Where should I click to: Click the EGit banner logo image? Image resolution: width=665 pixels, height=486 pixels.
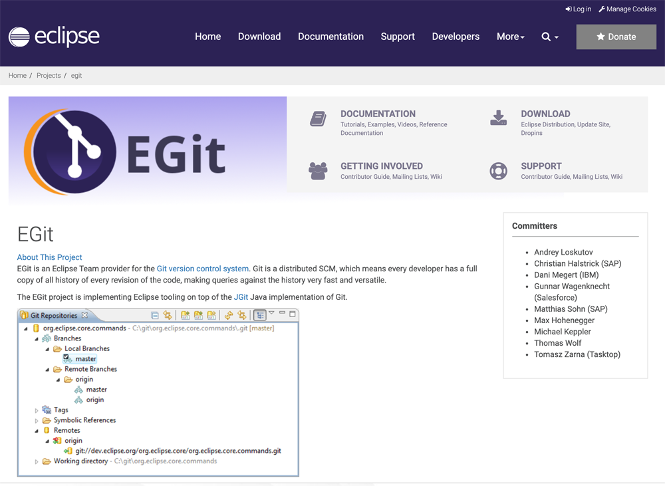pyautogui.click(x=125, y=152)
